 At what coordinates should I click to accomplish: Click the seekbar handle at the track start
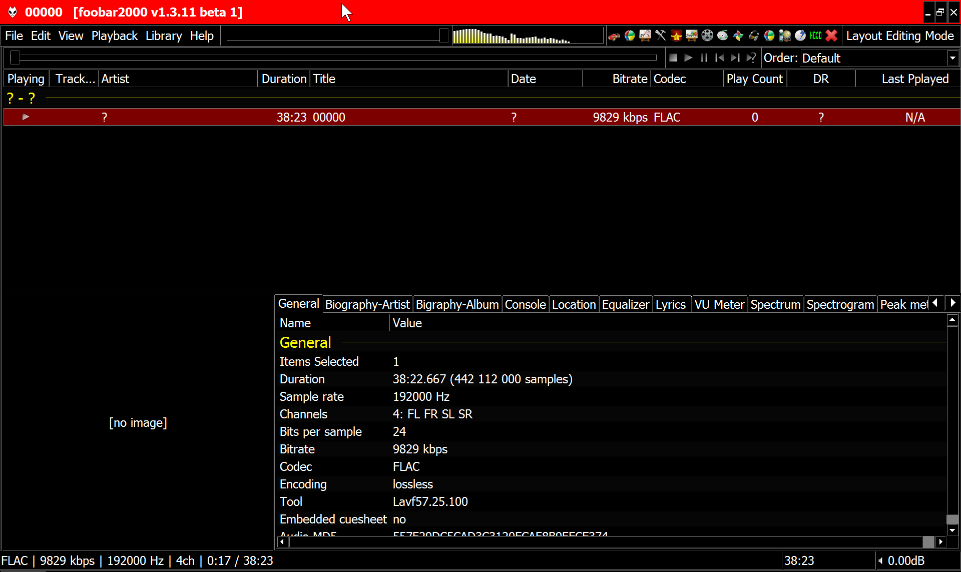pos(15,58)
